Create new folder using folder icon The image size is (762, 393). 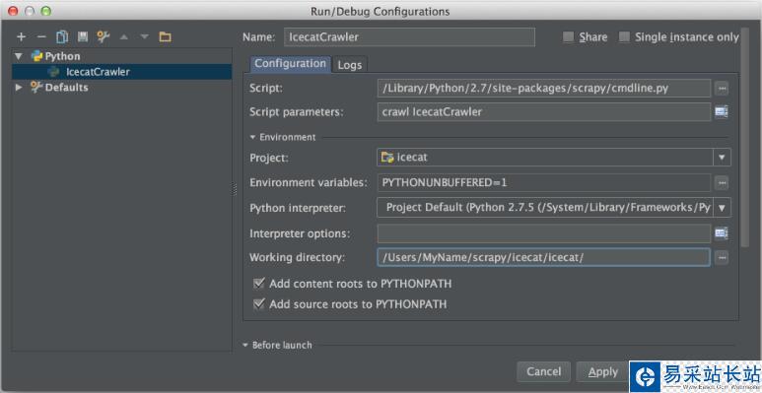(166, 36)
